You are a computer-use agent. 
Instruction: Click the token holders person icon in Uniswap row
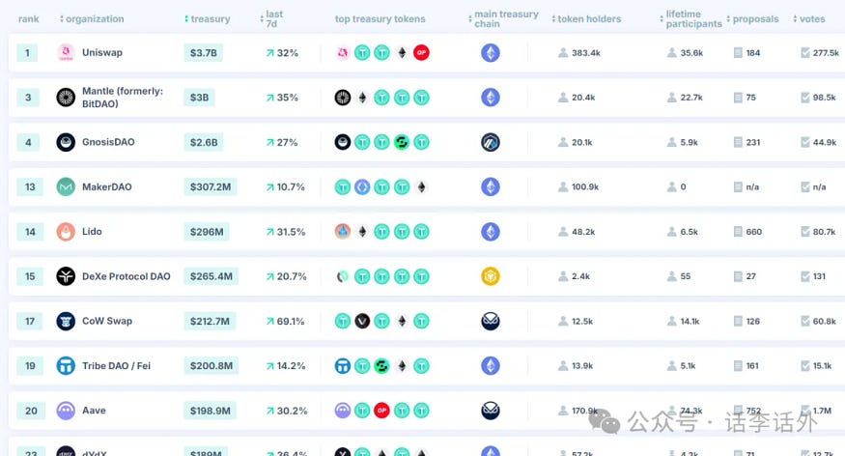pos(563,53)
